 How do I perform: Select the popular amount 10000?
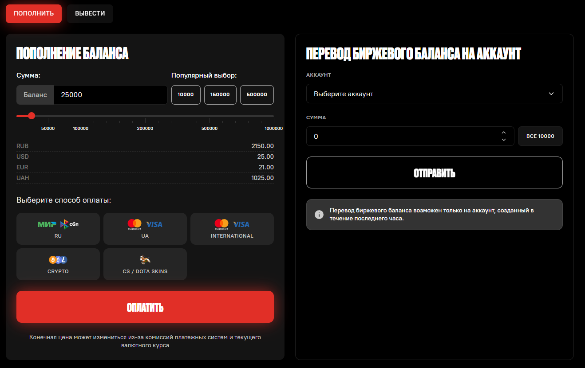point(186,95)
